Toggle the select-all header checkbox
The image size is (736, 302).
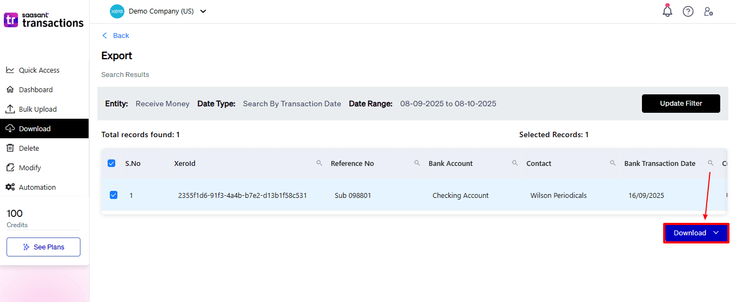[111, 163]
